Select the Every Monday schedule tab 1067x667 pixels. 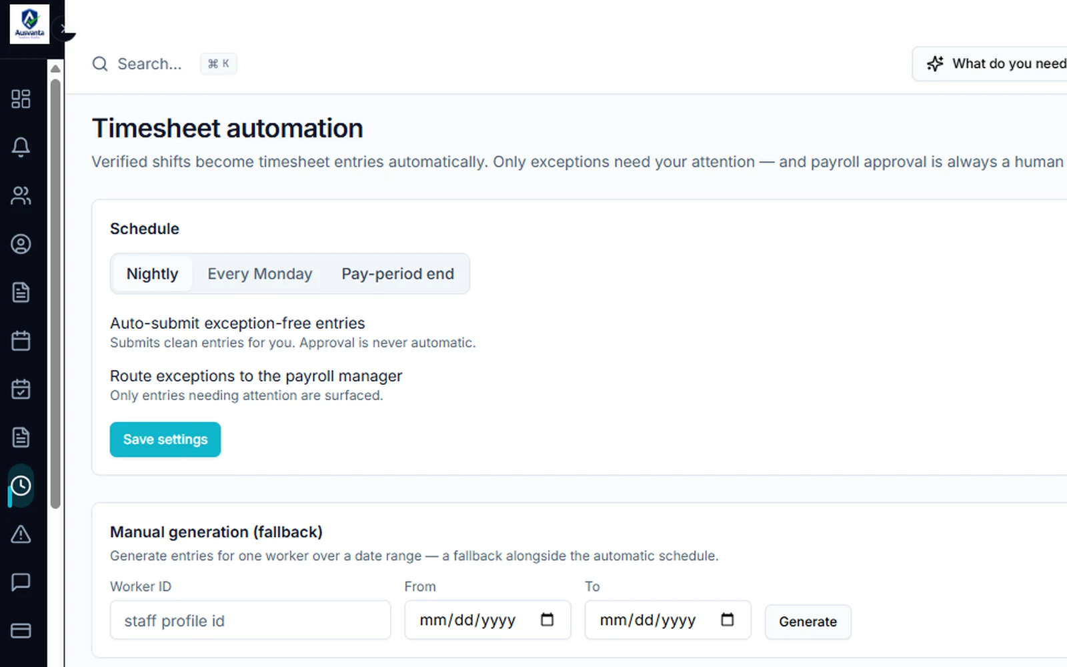[260, 273]
